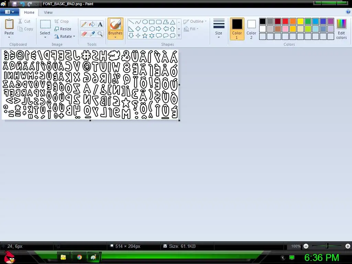
Task: Choose the Rounded rectangular callout shape
Action: (159, 35)
